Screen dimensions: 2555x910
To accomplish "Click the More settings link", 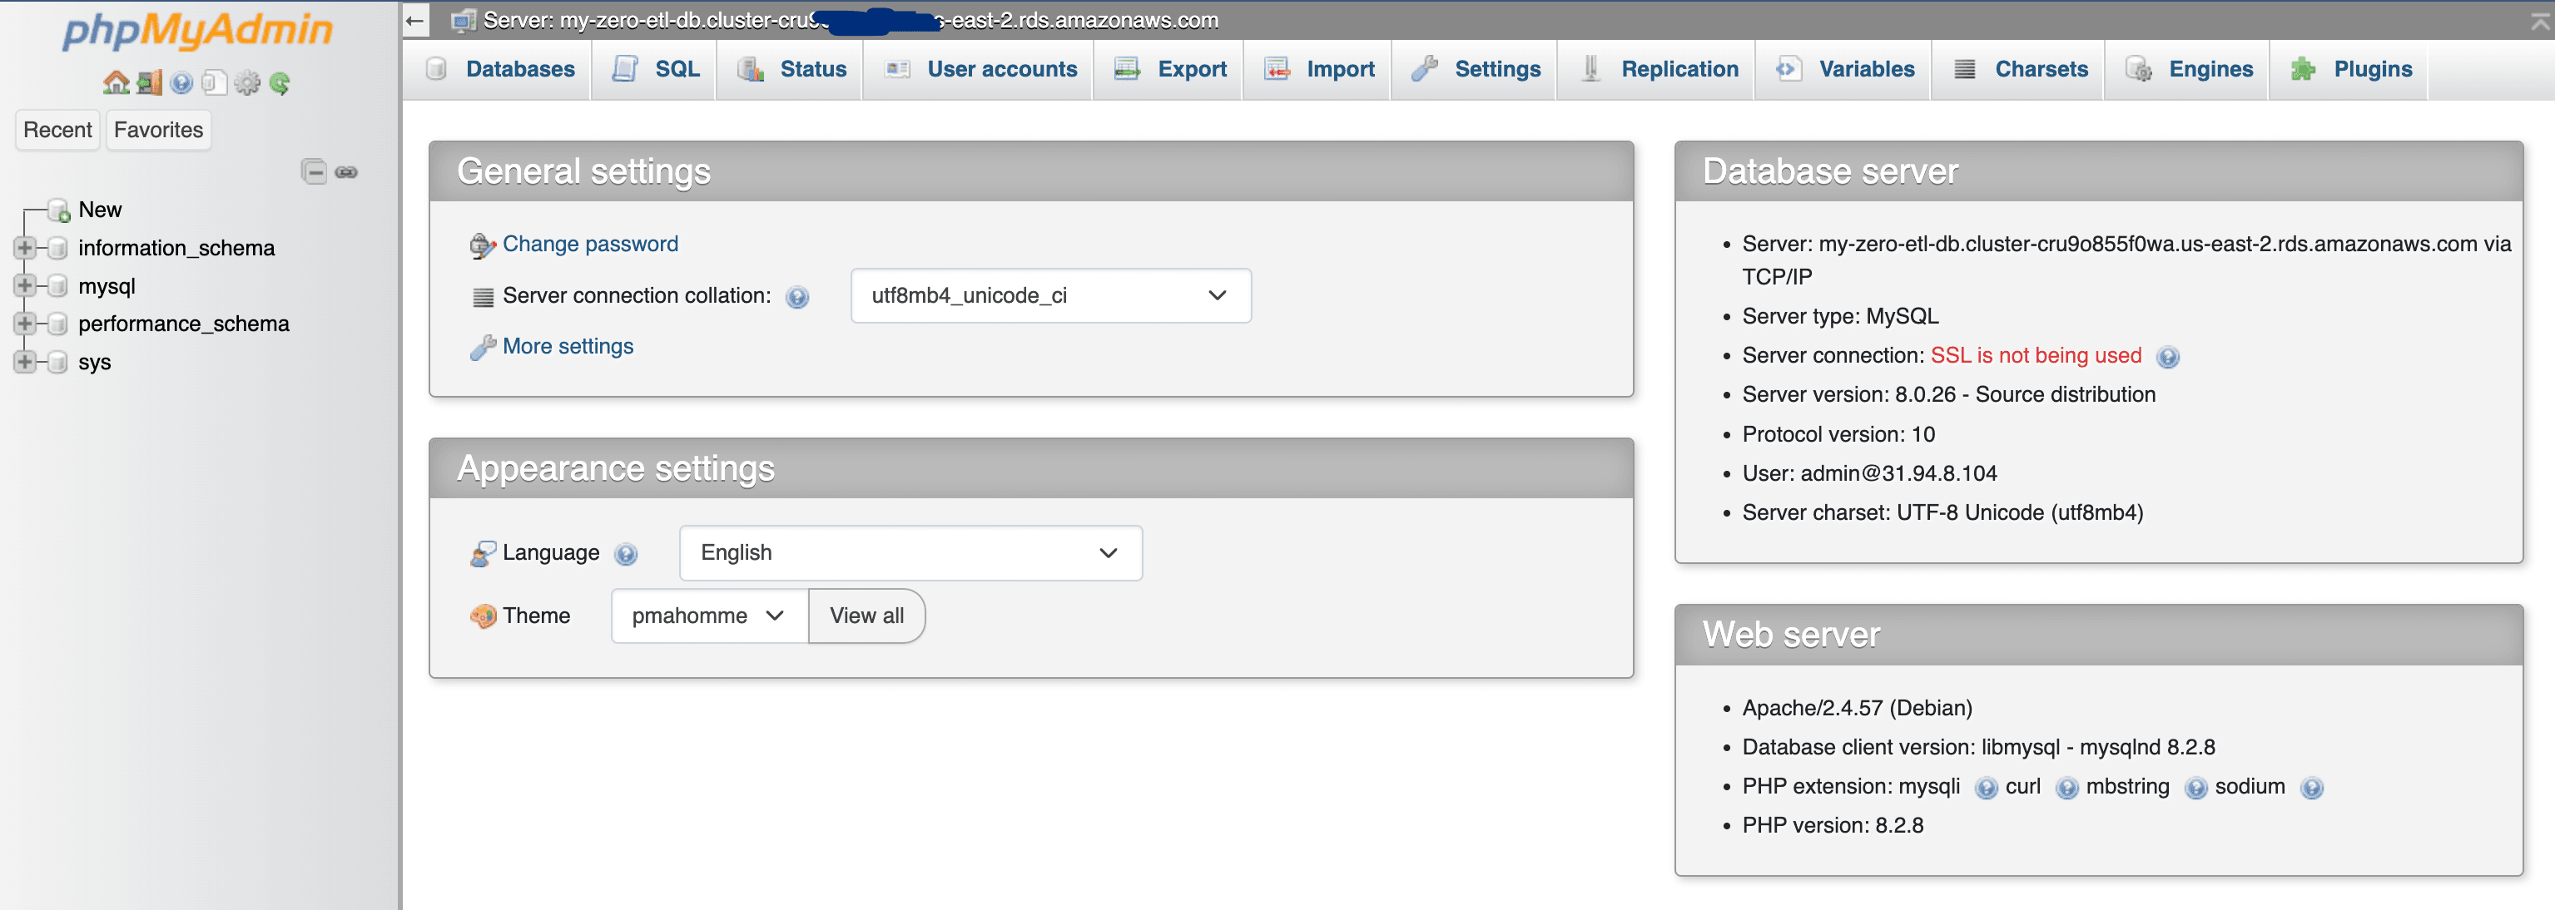I will tap(568, 346).
